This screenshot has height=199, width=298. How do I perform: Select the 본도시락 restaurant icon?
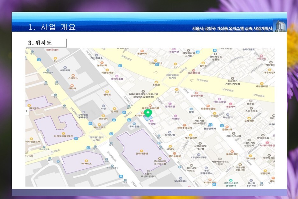pos(102,63)
